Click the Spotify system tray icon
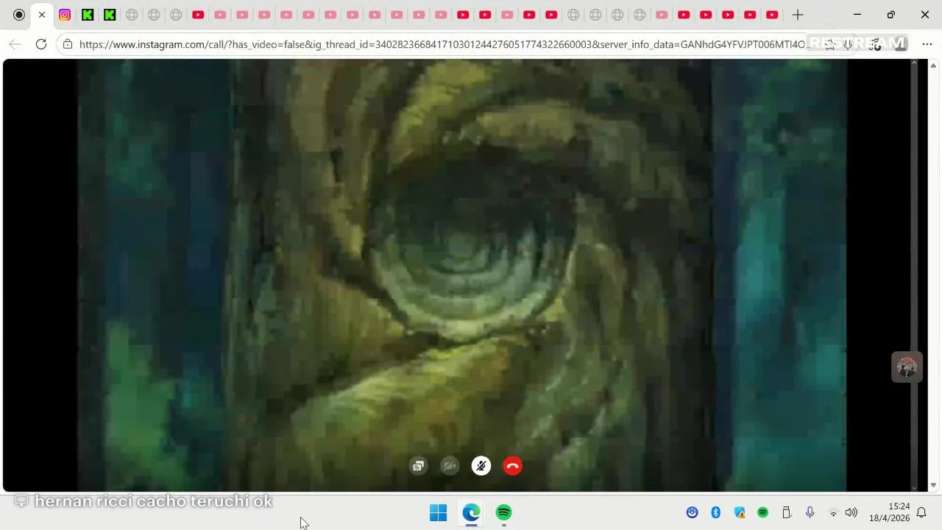 click(x=763, y=512)
